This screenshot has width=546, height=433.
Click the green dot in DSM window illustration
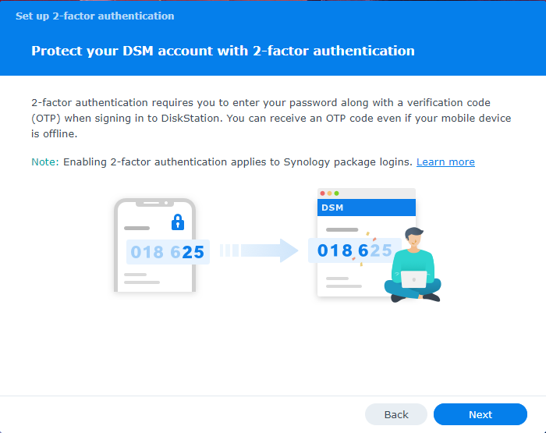coord(336,193)
